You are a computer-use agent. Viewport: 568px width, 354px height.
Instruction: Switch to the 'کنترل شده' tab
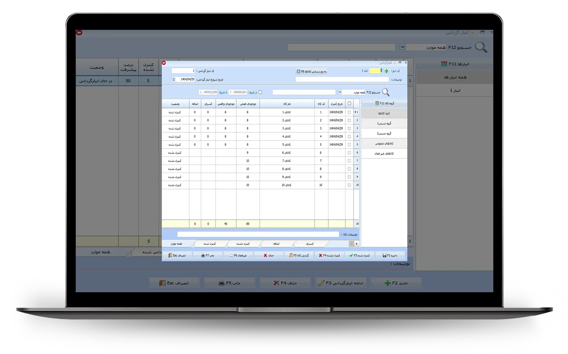pyautogui.click(x=210, y=244)
